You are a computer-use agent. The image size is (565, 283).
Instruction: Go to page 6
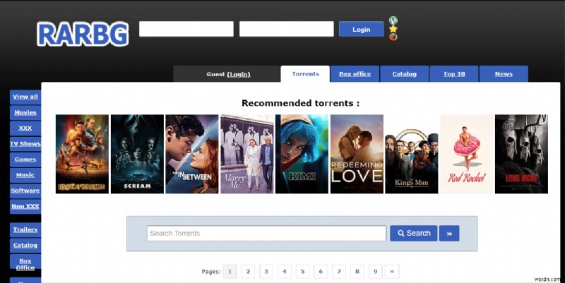coord(321,272)
